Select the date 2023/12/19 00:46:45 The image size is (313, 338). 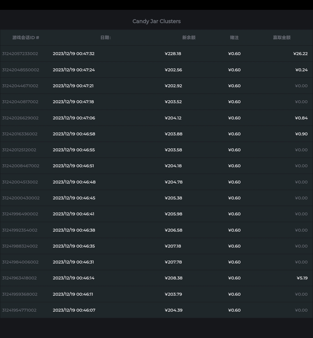click(x=74, y=198)
